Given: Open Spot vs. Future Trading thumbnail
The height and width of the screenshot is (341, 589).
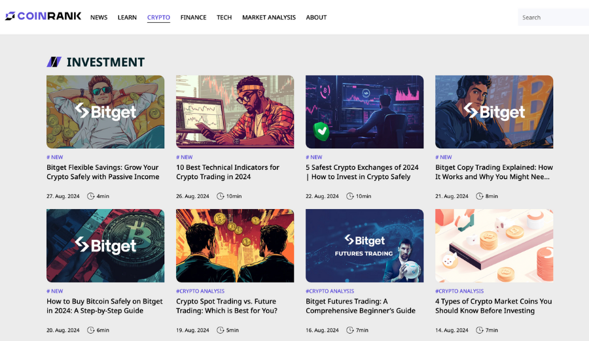Looking at the screenshot, I should pyautogui.click(x=235, y=246).
